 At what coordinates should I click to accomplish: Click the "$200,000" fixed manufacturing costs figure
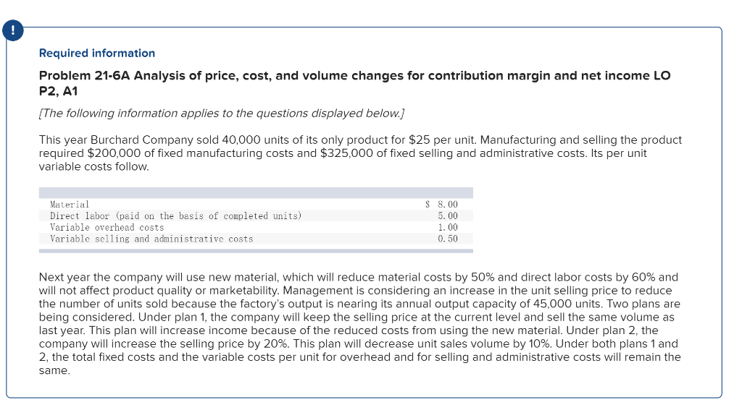click(x=112, y=153)
